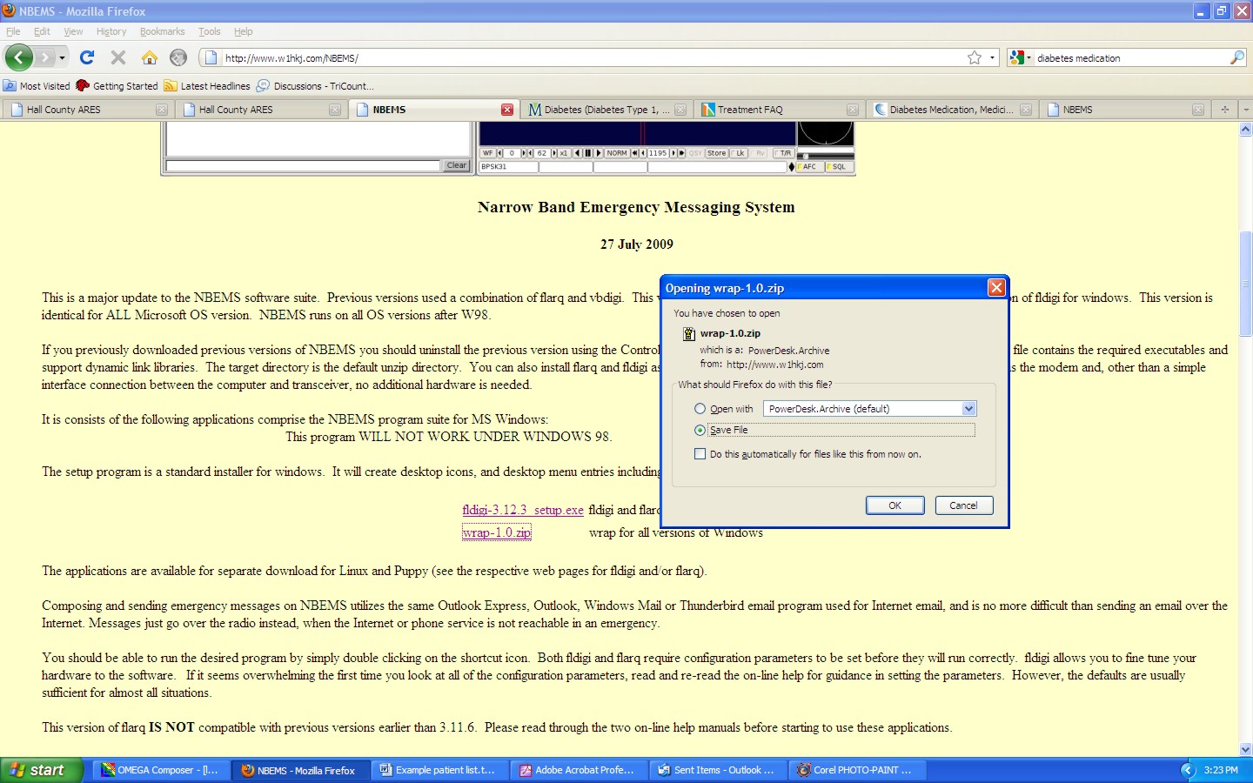Click the search magnifier icon
The width and height of the screenshot is (1253, 783).
click(x=1237, y=57)
